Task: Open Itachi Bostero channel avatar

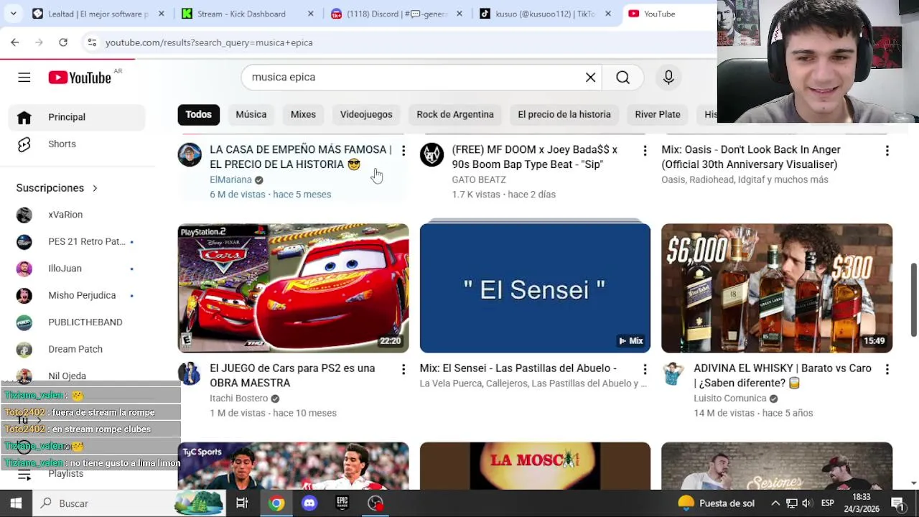Action: pyautogui.click(x=190, y=373)
